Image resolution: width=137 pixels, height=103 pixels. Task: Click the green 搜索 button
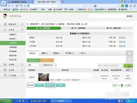tap(128, 66)
